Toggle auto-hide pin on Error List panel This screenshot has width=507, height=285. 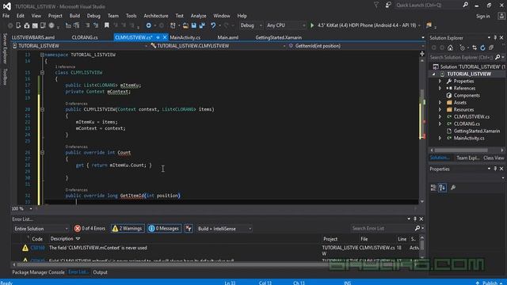(415, 219)
